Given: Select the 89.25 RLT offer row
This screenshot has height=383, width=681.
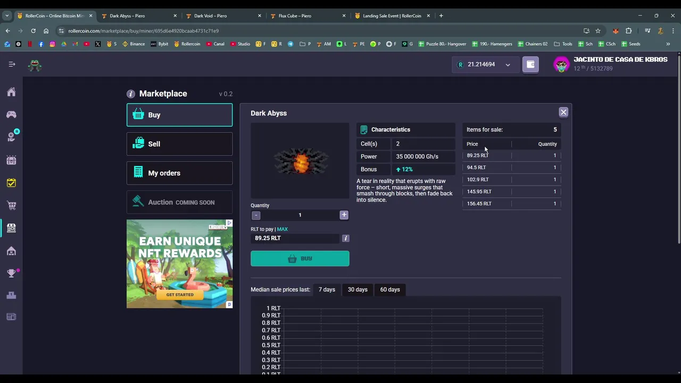Looking at the screenshot, I should pos(512,155).
